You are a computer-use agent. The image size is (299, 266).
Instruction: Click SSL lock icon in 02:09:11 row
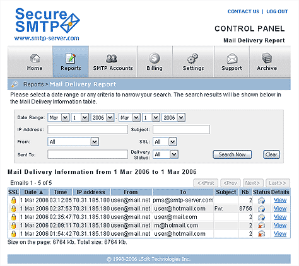pyautogui.click(x=13, y=226)
